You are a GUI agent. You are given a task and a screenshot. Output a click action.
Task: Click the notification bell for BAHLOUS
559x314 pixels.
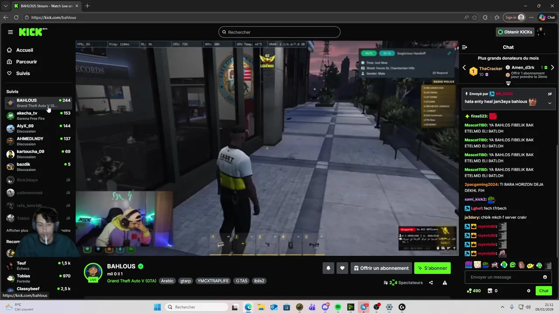328,268
